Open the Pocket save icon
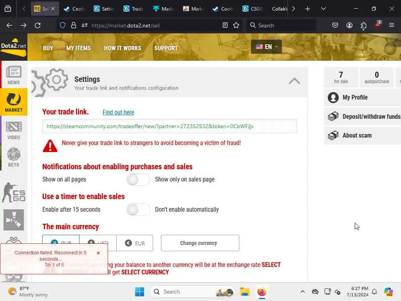This screenshot has width=401, height=301. click(x=335, y=25)
